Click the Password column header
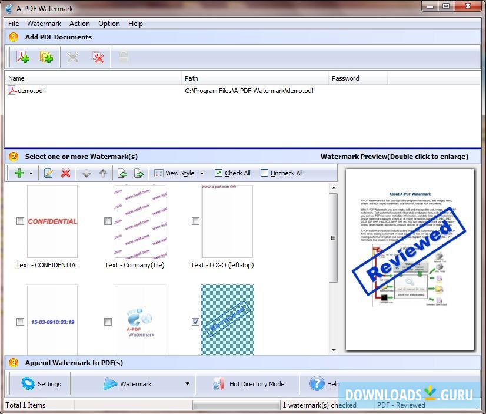Image resolution: width=486 pixels, height=414 pixels. click(358, 78)
